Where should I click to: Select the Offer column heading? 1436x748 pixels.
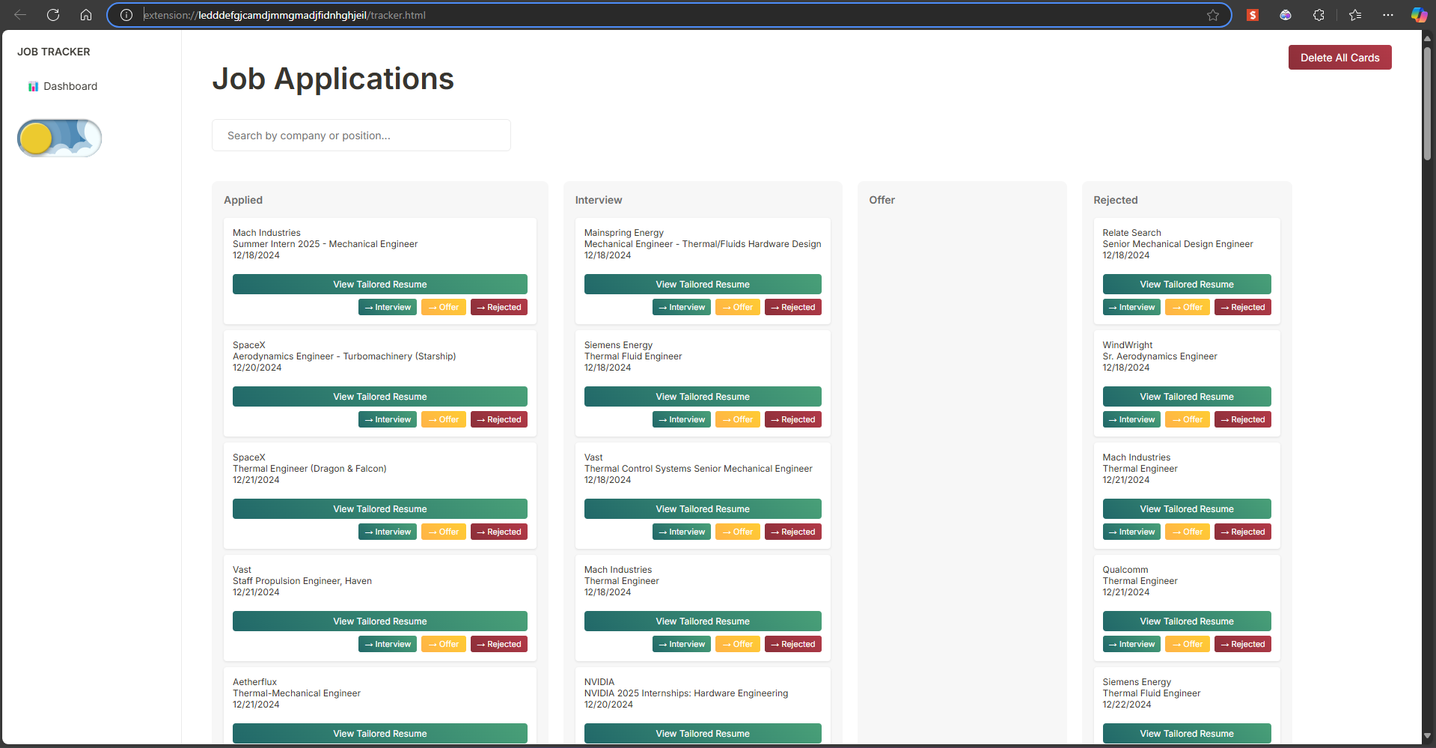click(882, 200)
